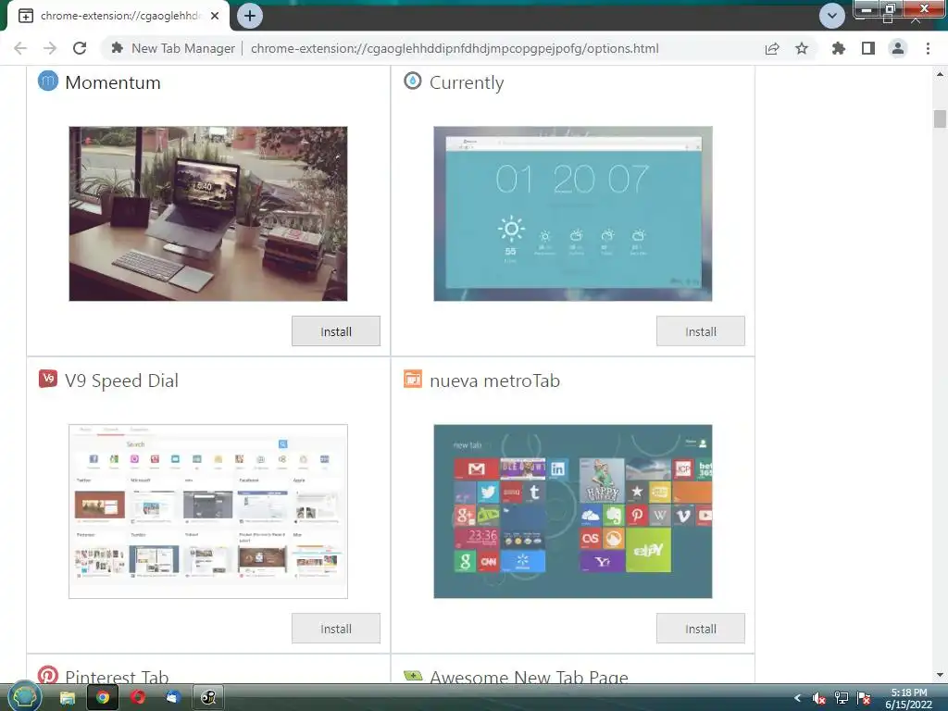Open the Windows Start button
Image resolution: width=948 pixels, height=711 pixels.
[24, 697]
